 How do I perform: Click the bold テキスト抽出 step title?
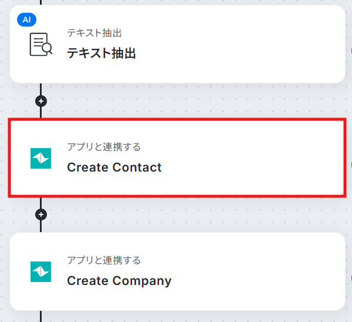click(x=101, y=54)
